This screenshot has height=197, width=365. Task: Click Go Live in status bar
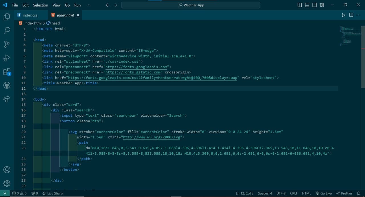pyautogui.click(x=324, y=193)
